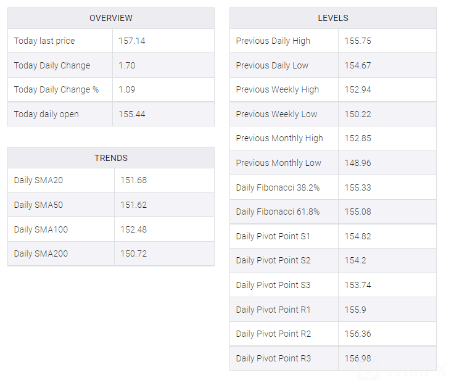Select the Today Daily Change % label
The width and height of the screenshot is (454, 391).
[x=56, y=89]
